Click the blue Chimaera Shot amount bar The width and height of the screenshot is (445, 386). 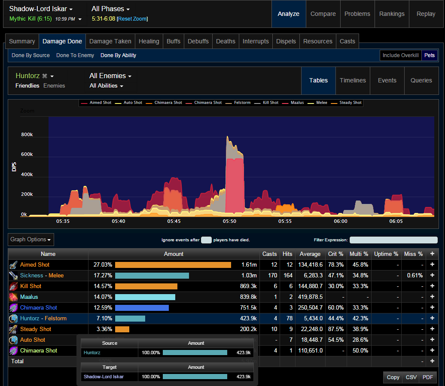click(x=142, y=308)
